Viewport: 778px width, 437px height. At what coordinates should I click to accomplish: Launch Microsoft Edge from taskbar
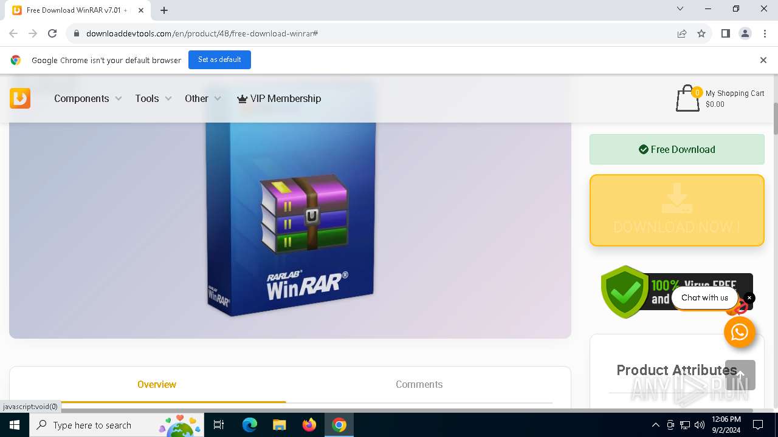250,425
